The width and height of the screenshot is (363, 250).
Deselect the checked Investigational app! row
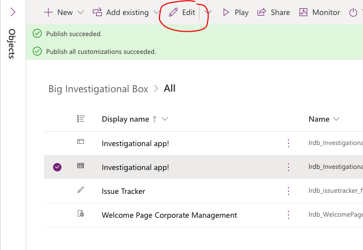tap(57, 167)
